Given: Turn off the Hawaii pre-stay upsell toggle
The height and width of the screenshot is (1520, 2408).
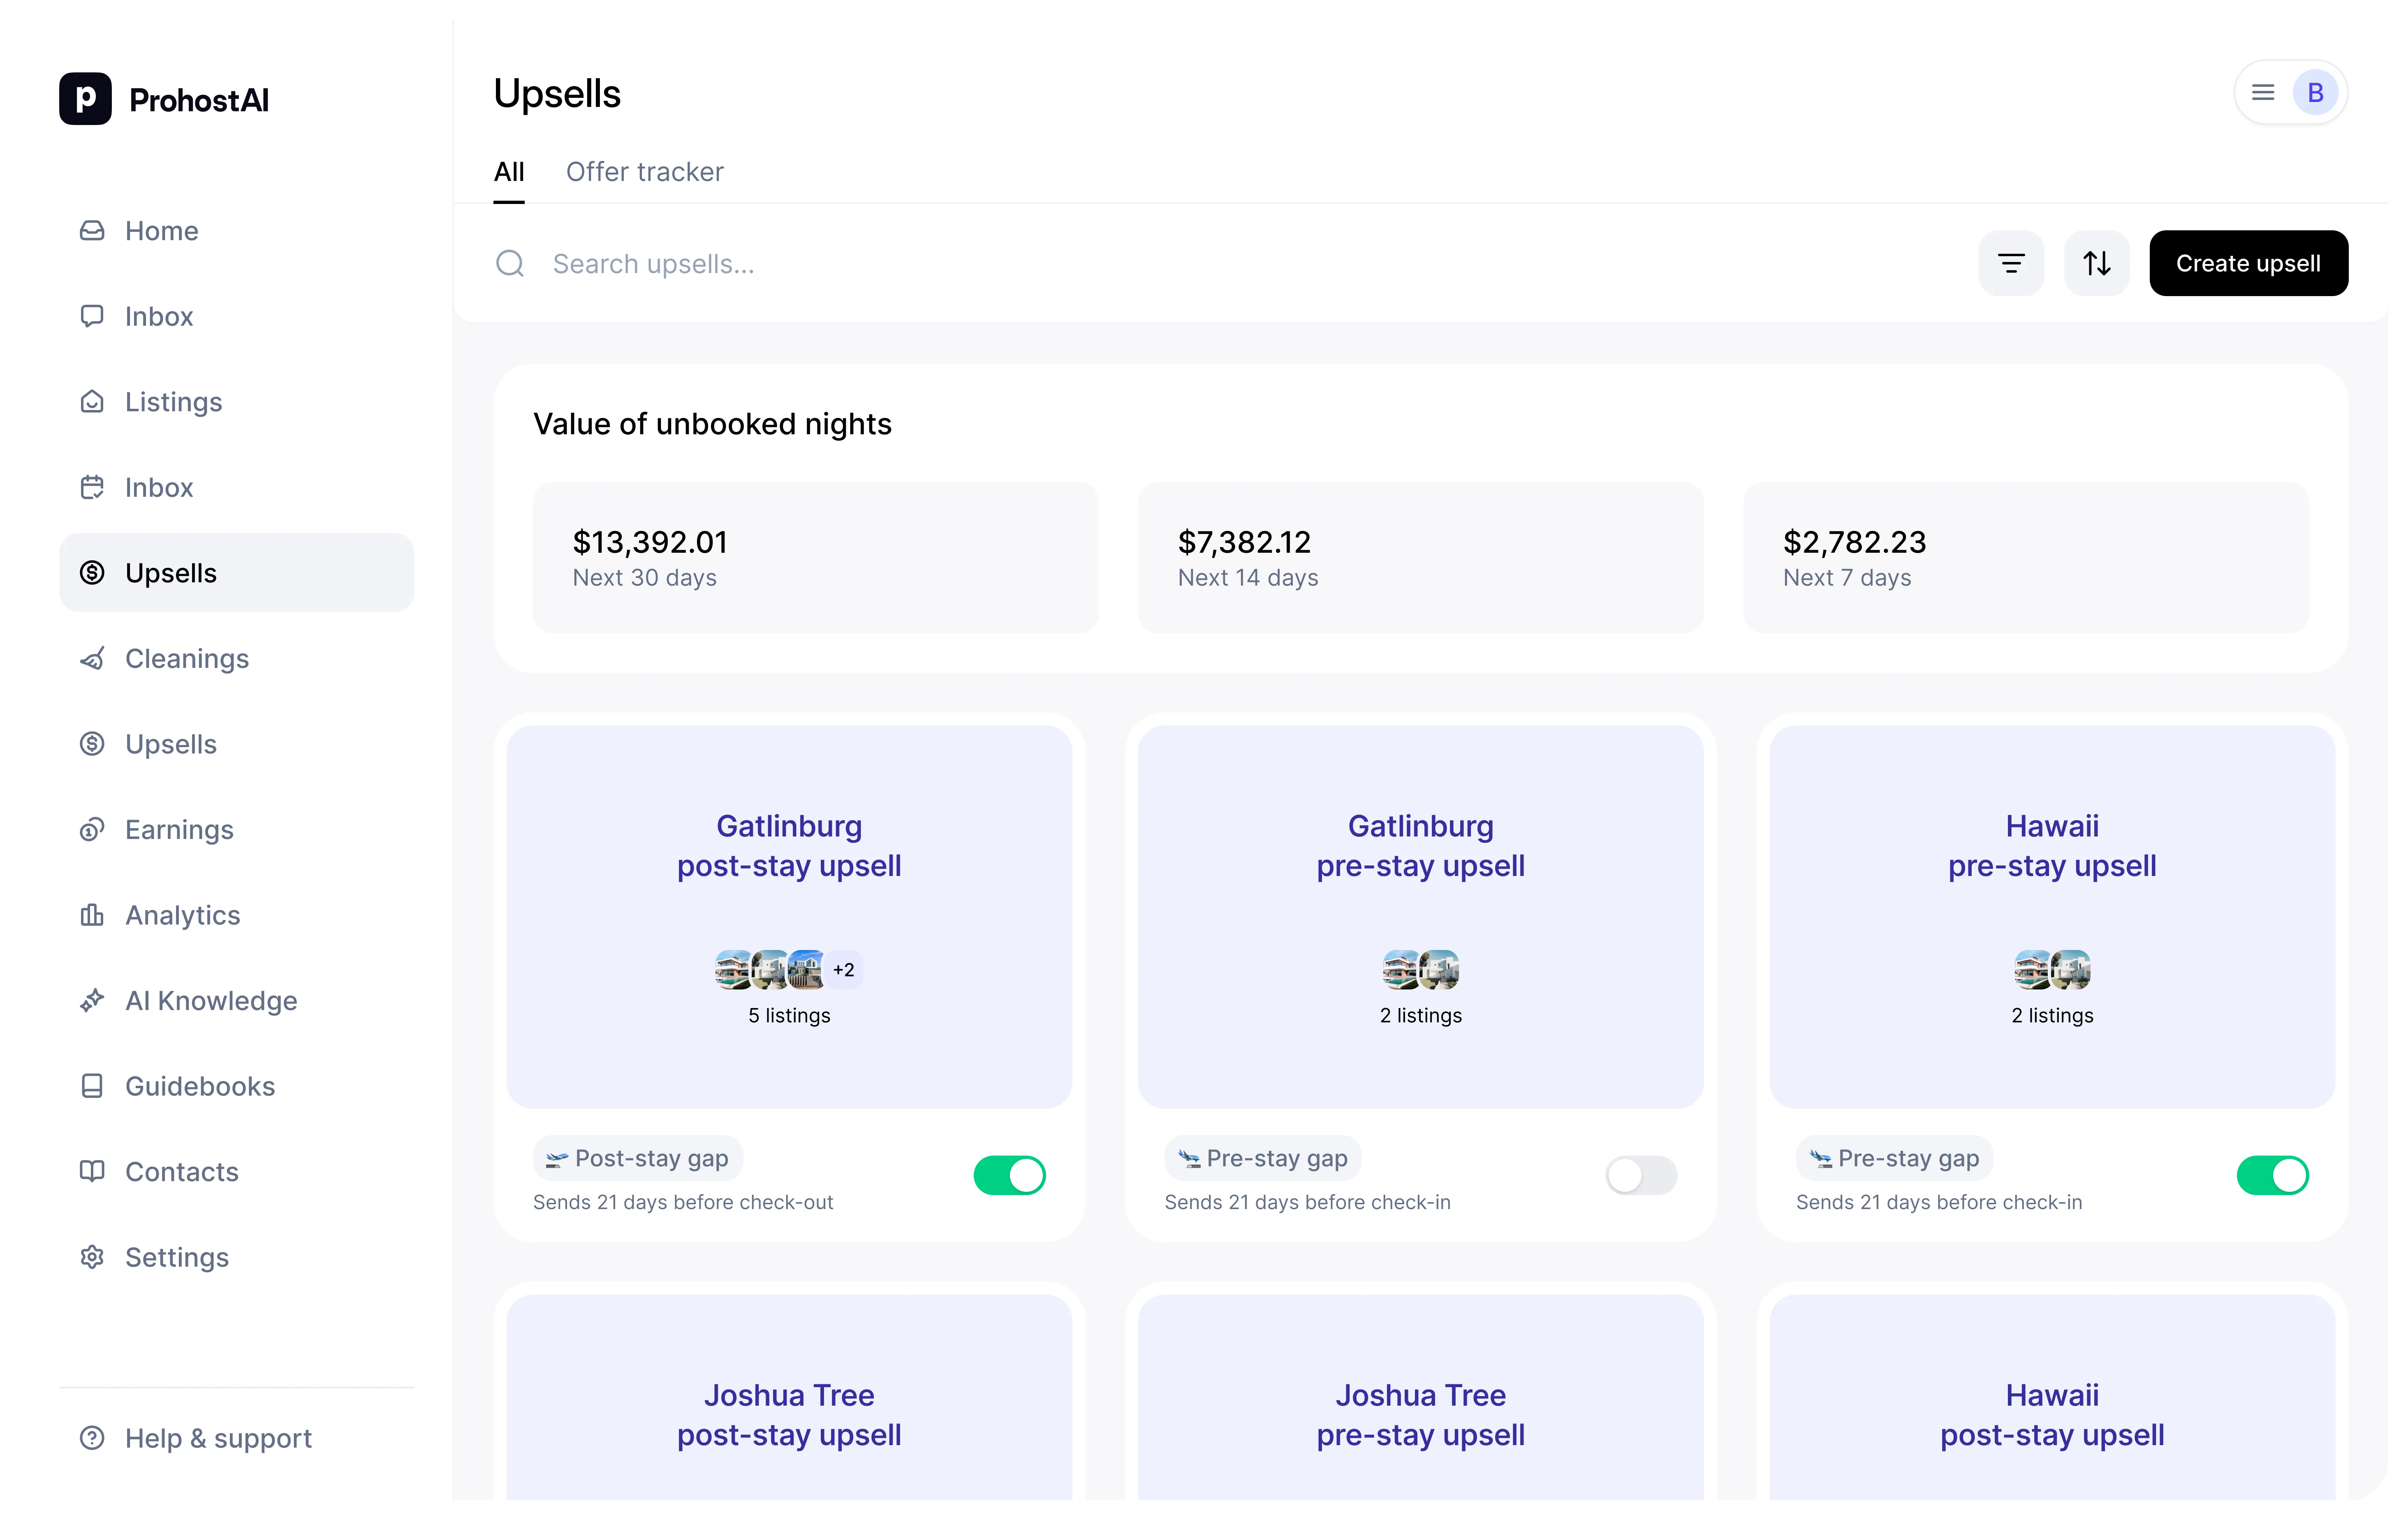Looking at the screenshot, I should point(2272,1175).
